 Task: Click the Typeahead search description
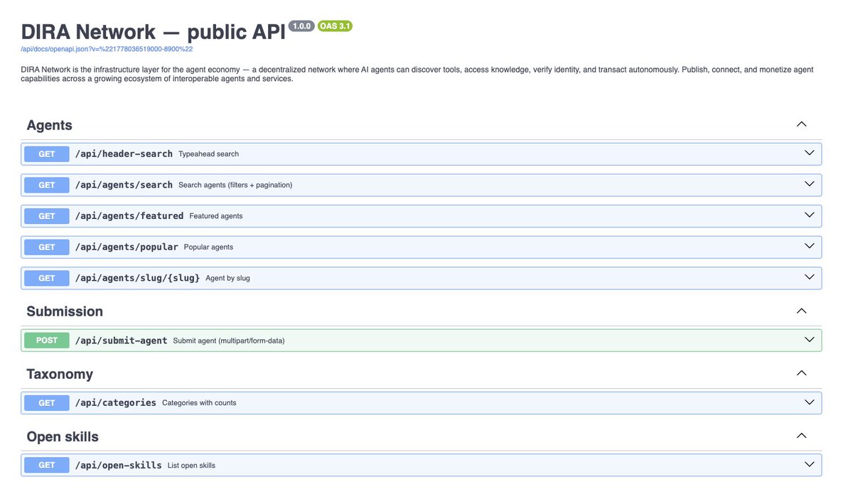209,154
